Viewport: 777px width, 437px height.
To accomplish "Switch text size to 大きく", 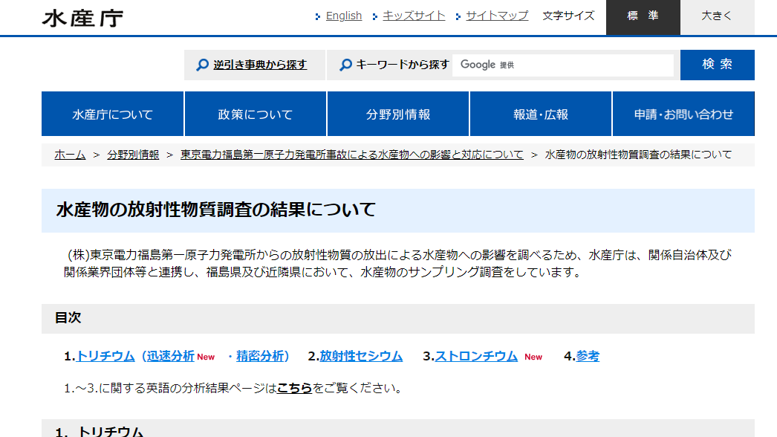I will pyautogui.click(x=715, y=16).
